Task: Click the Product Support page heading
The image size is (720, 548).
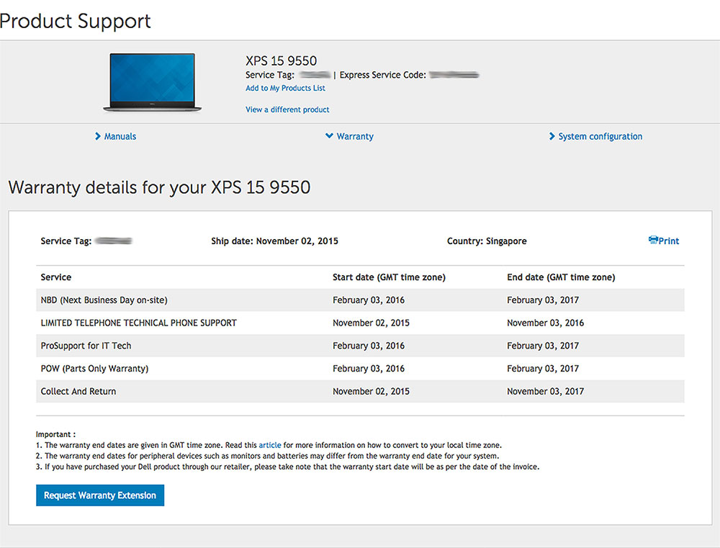Action: point(76,21)
